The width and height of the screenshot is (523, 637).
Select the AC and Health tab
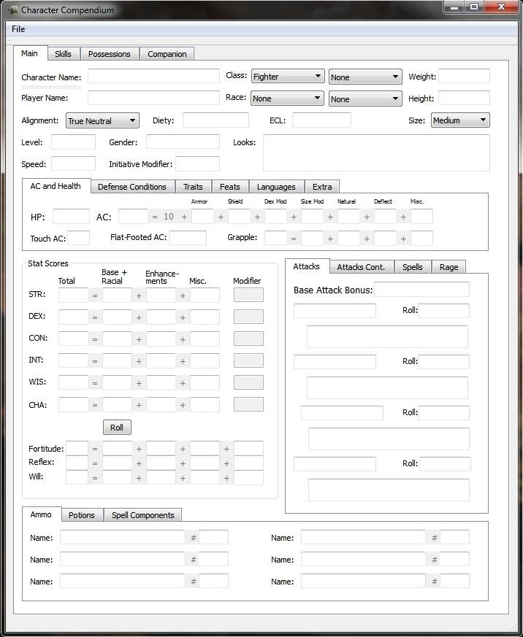[x=56, y=186]
